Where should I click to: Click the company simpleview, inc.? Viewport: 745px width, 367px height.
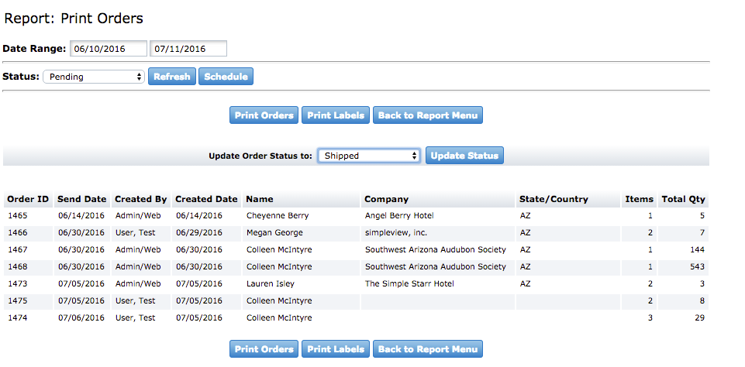point(395,232)
